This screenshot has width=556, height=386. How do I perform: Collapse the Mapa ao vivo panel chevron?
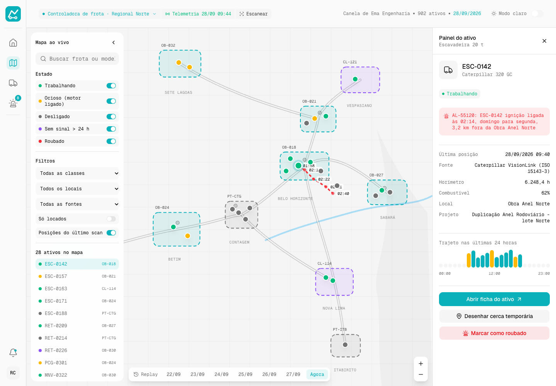click(x=114, y=42)
